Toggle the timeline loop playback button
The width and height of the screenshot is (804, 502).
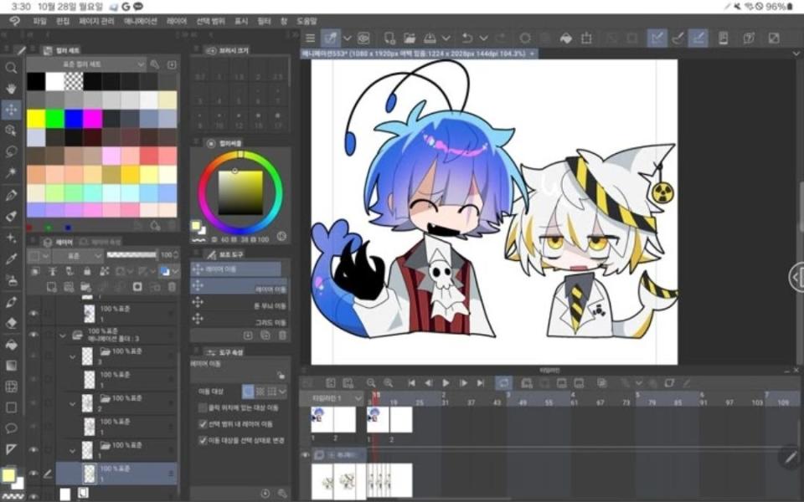[x=503, y=382]
